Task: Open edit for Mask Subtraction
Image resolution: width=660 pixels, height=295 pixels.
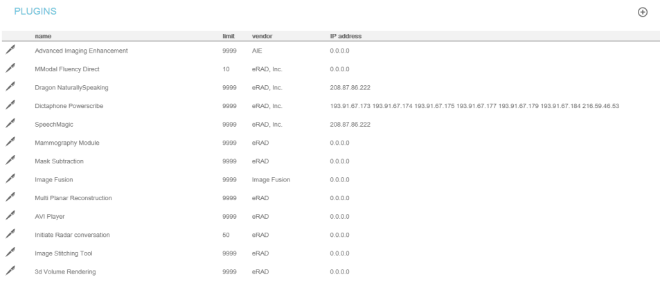Action: tap(10, 161)
